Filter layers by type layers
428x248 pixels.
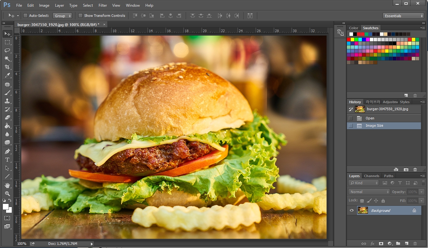tap(400, 183)
